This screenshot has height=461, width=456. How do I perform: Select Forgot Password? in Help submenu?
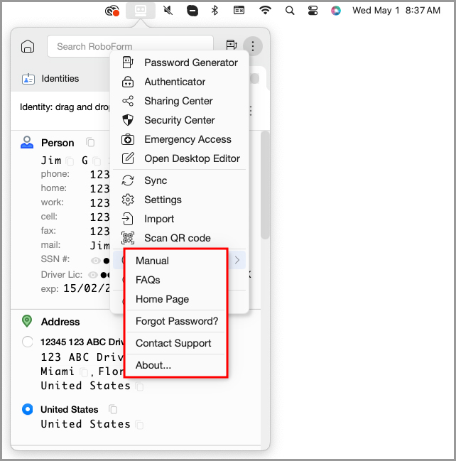point(176,321)
